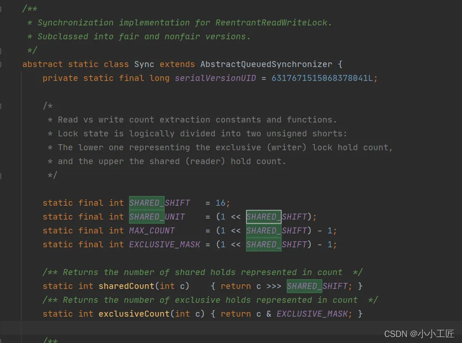The height and width of the screenshot is (343, 462).
Task: Click the extends keyword
Action: tap(177, 64)
